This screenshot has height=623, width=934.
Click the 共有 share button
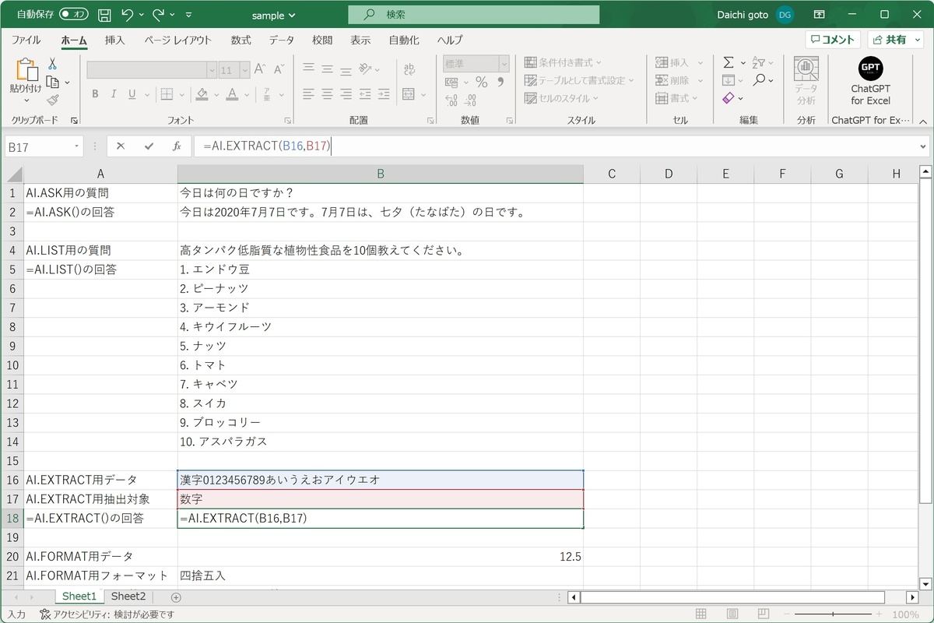click(x=895, y=40)
